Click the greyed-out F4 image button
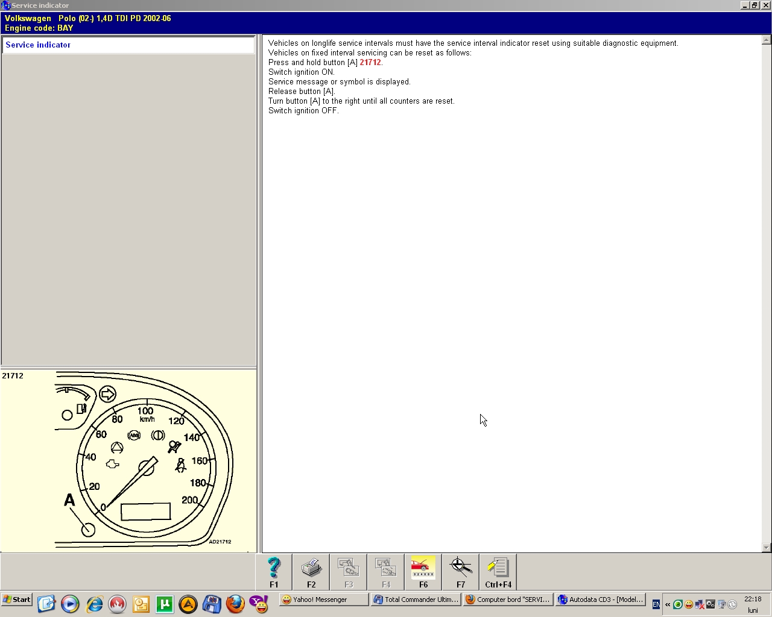This screenshot has width=772, height=617. pos(386,572)
